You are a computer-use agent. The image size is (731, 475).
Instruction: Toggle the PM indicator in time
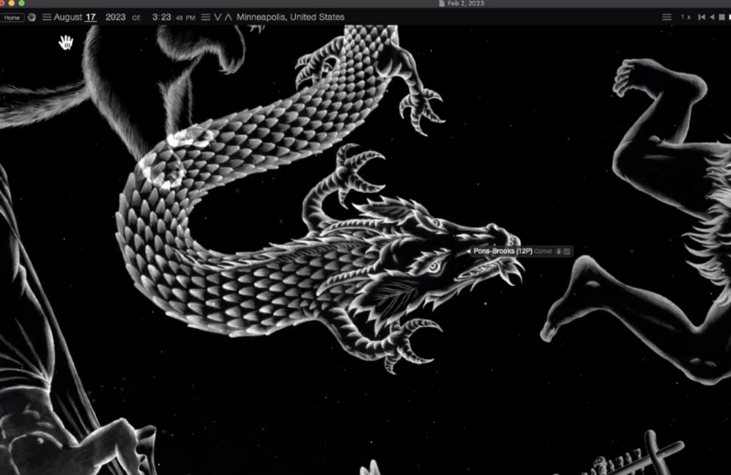click(191, 17)
